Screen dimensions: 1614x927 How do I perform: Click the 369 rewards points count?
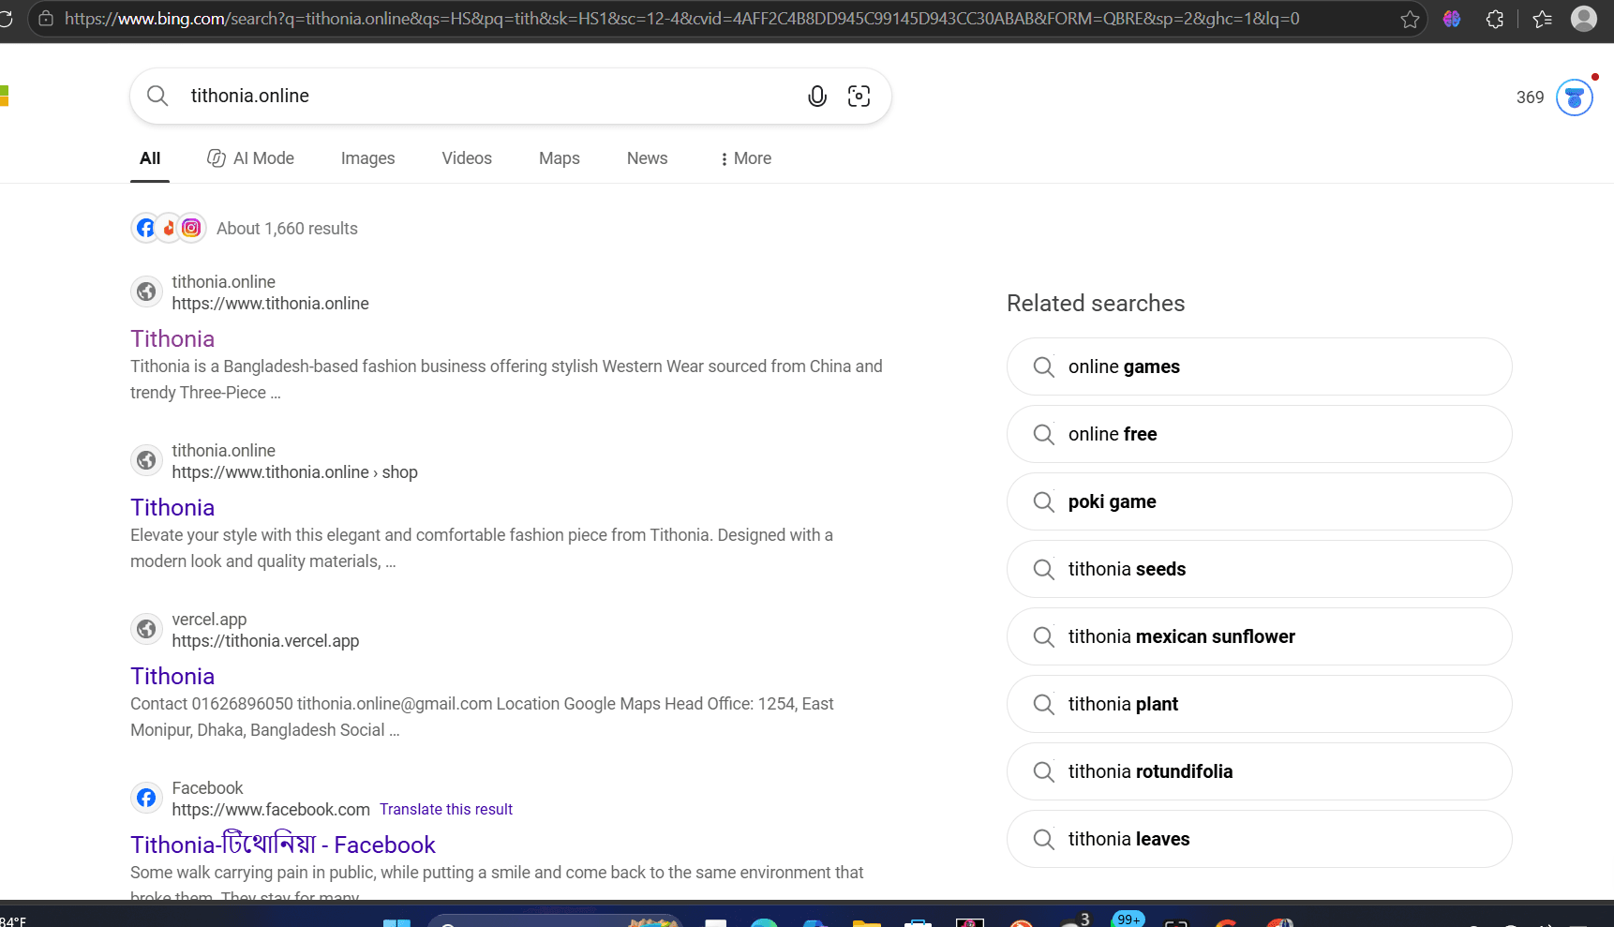1530,97
